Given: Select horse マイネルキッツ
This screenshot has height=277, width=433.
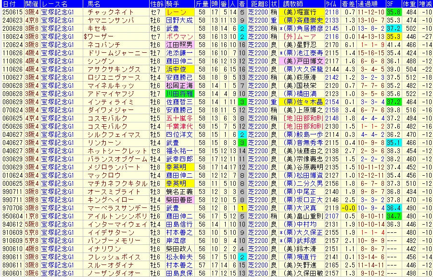Looking at the screenshot, I should [x=111, y=85].
